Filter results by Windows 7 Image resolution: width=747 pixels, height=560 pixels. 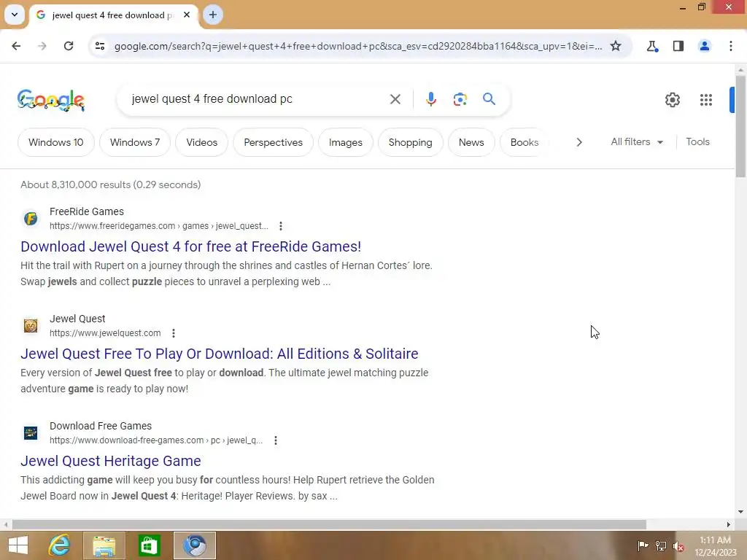point(135,142)
